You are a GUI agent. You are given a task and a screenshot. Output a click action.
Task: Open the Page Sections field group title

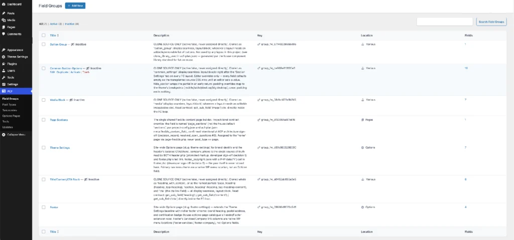[x=59, y=120]
